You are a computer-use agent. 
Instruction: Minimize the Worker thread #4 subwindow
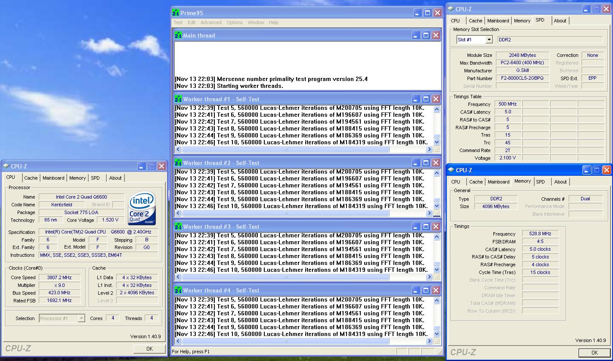tap(416, 290)
